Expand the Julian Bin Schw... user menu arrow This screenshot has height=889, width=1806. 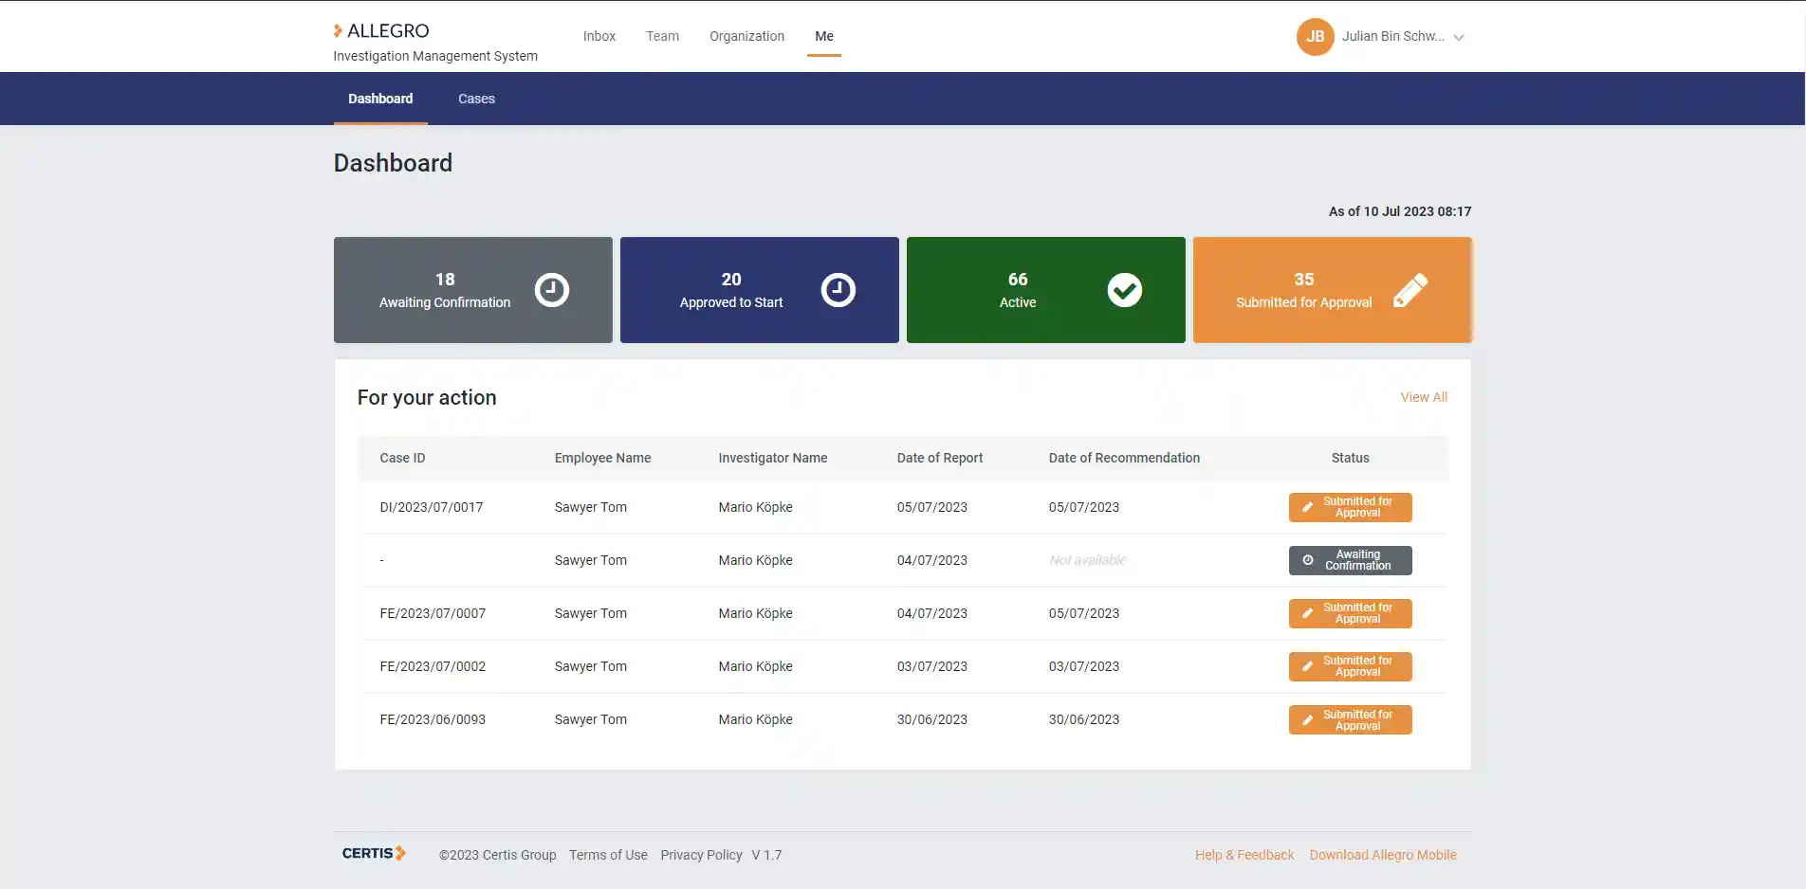tap(1459, 38)
